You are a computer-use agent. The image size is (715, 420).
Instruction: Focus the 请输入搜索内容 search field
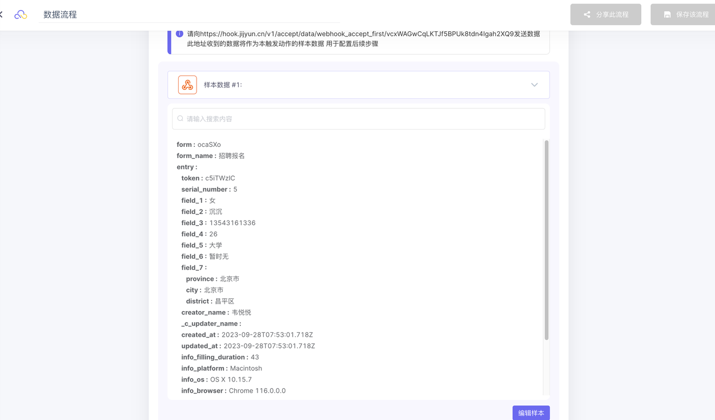click(x=359, y=118)
